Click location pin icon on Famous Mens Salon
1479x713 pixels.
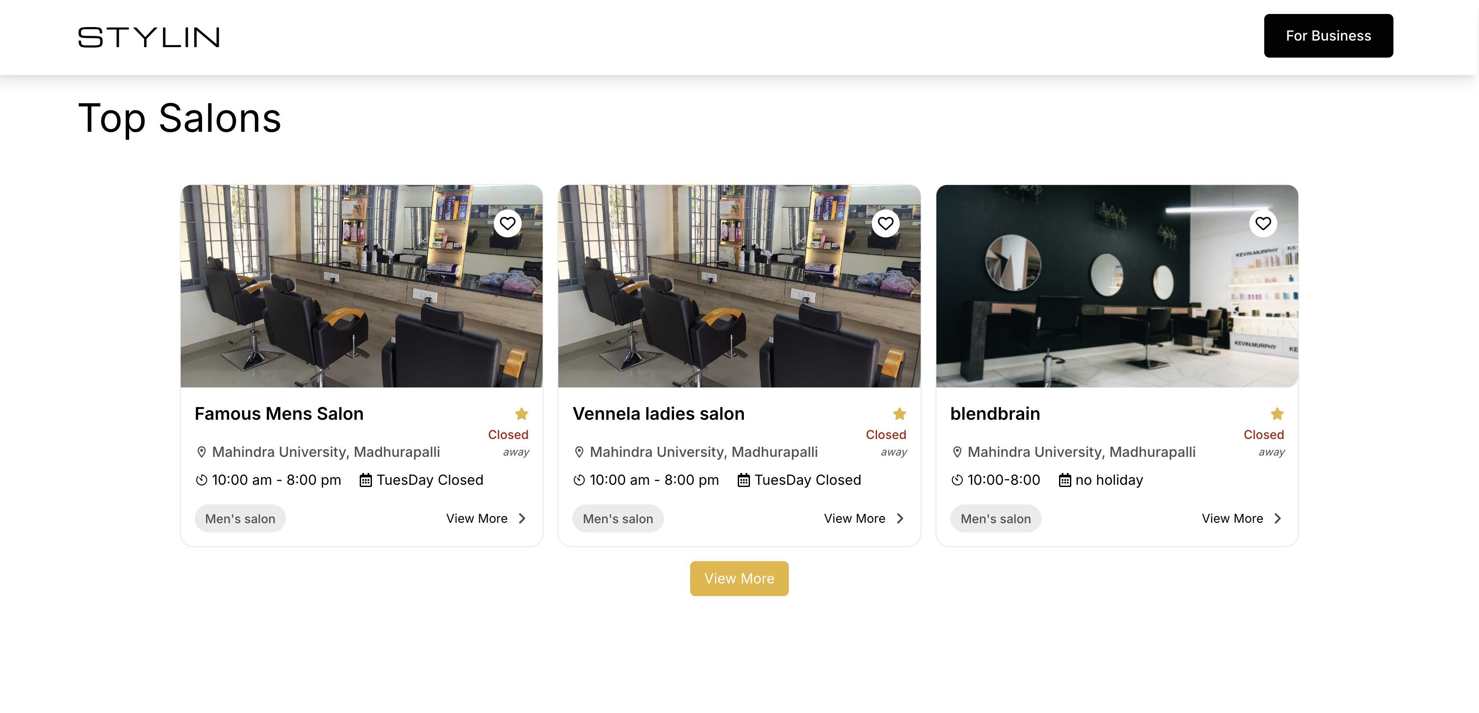click(202, 452)
